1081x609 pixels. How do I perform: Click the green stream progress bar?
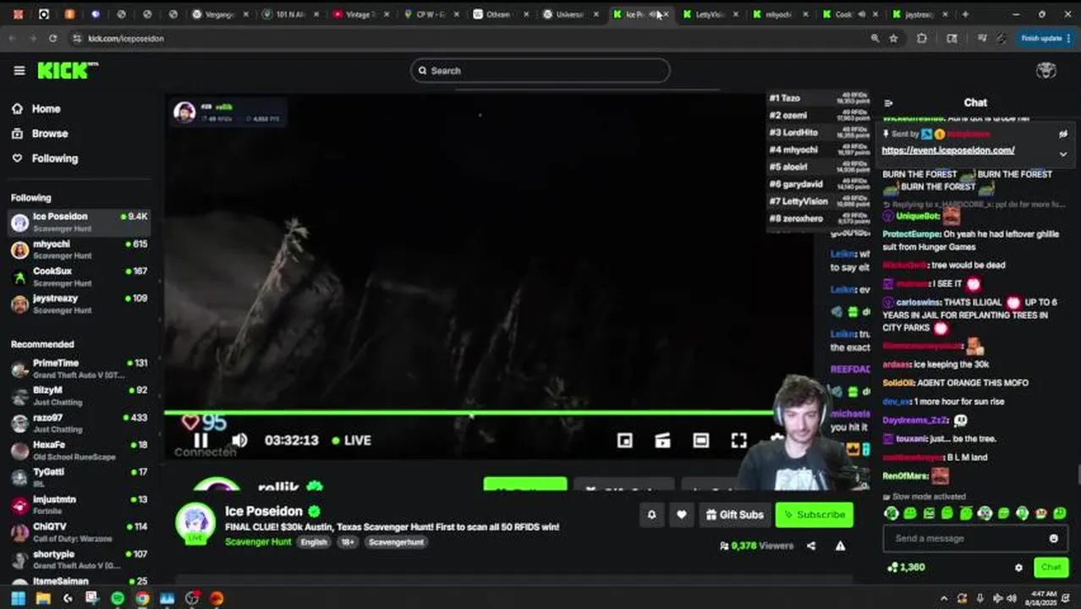point(469,413)
